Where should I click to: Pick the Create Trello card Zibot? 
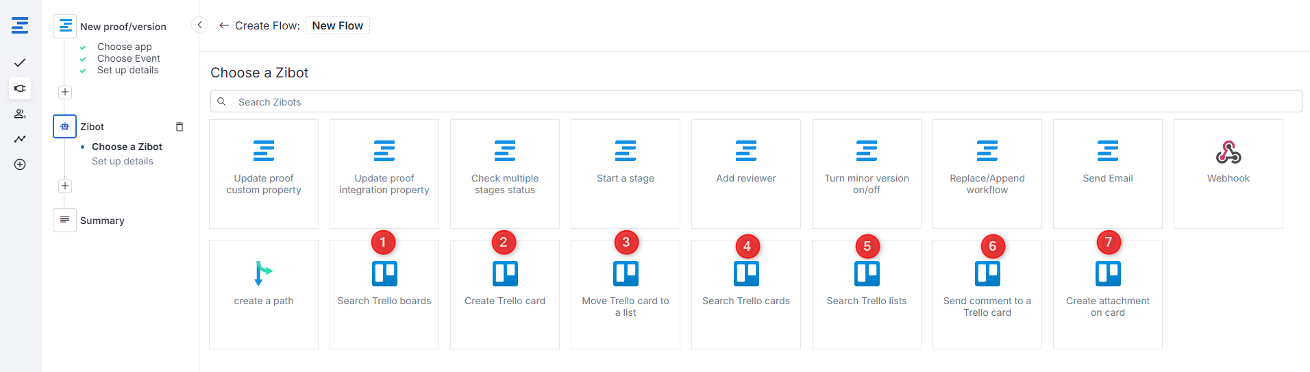(x=505, y=294)
